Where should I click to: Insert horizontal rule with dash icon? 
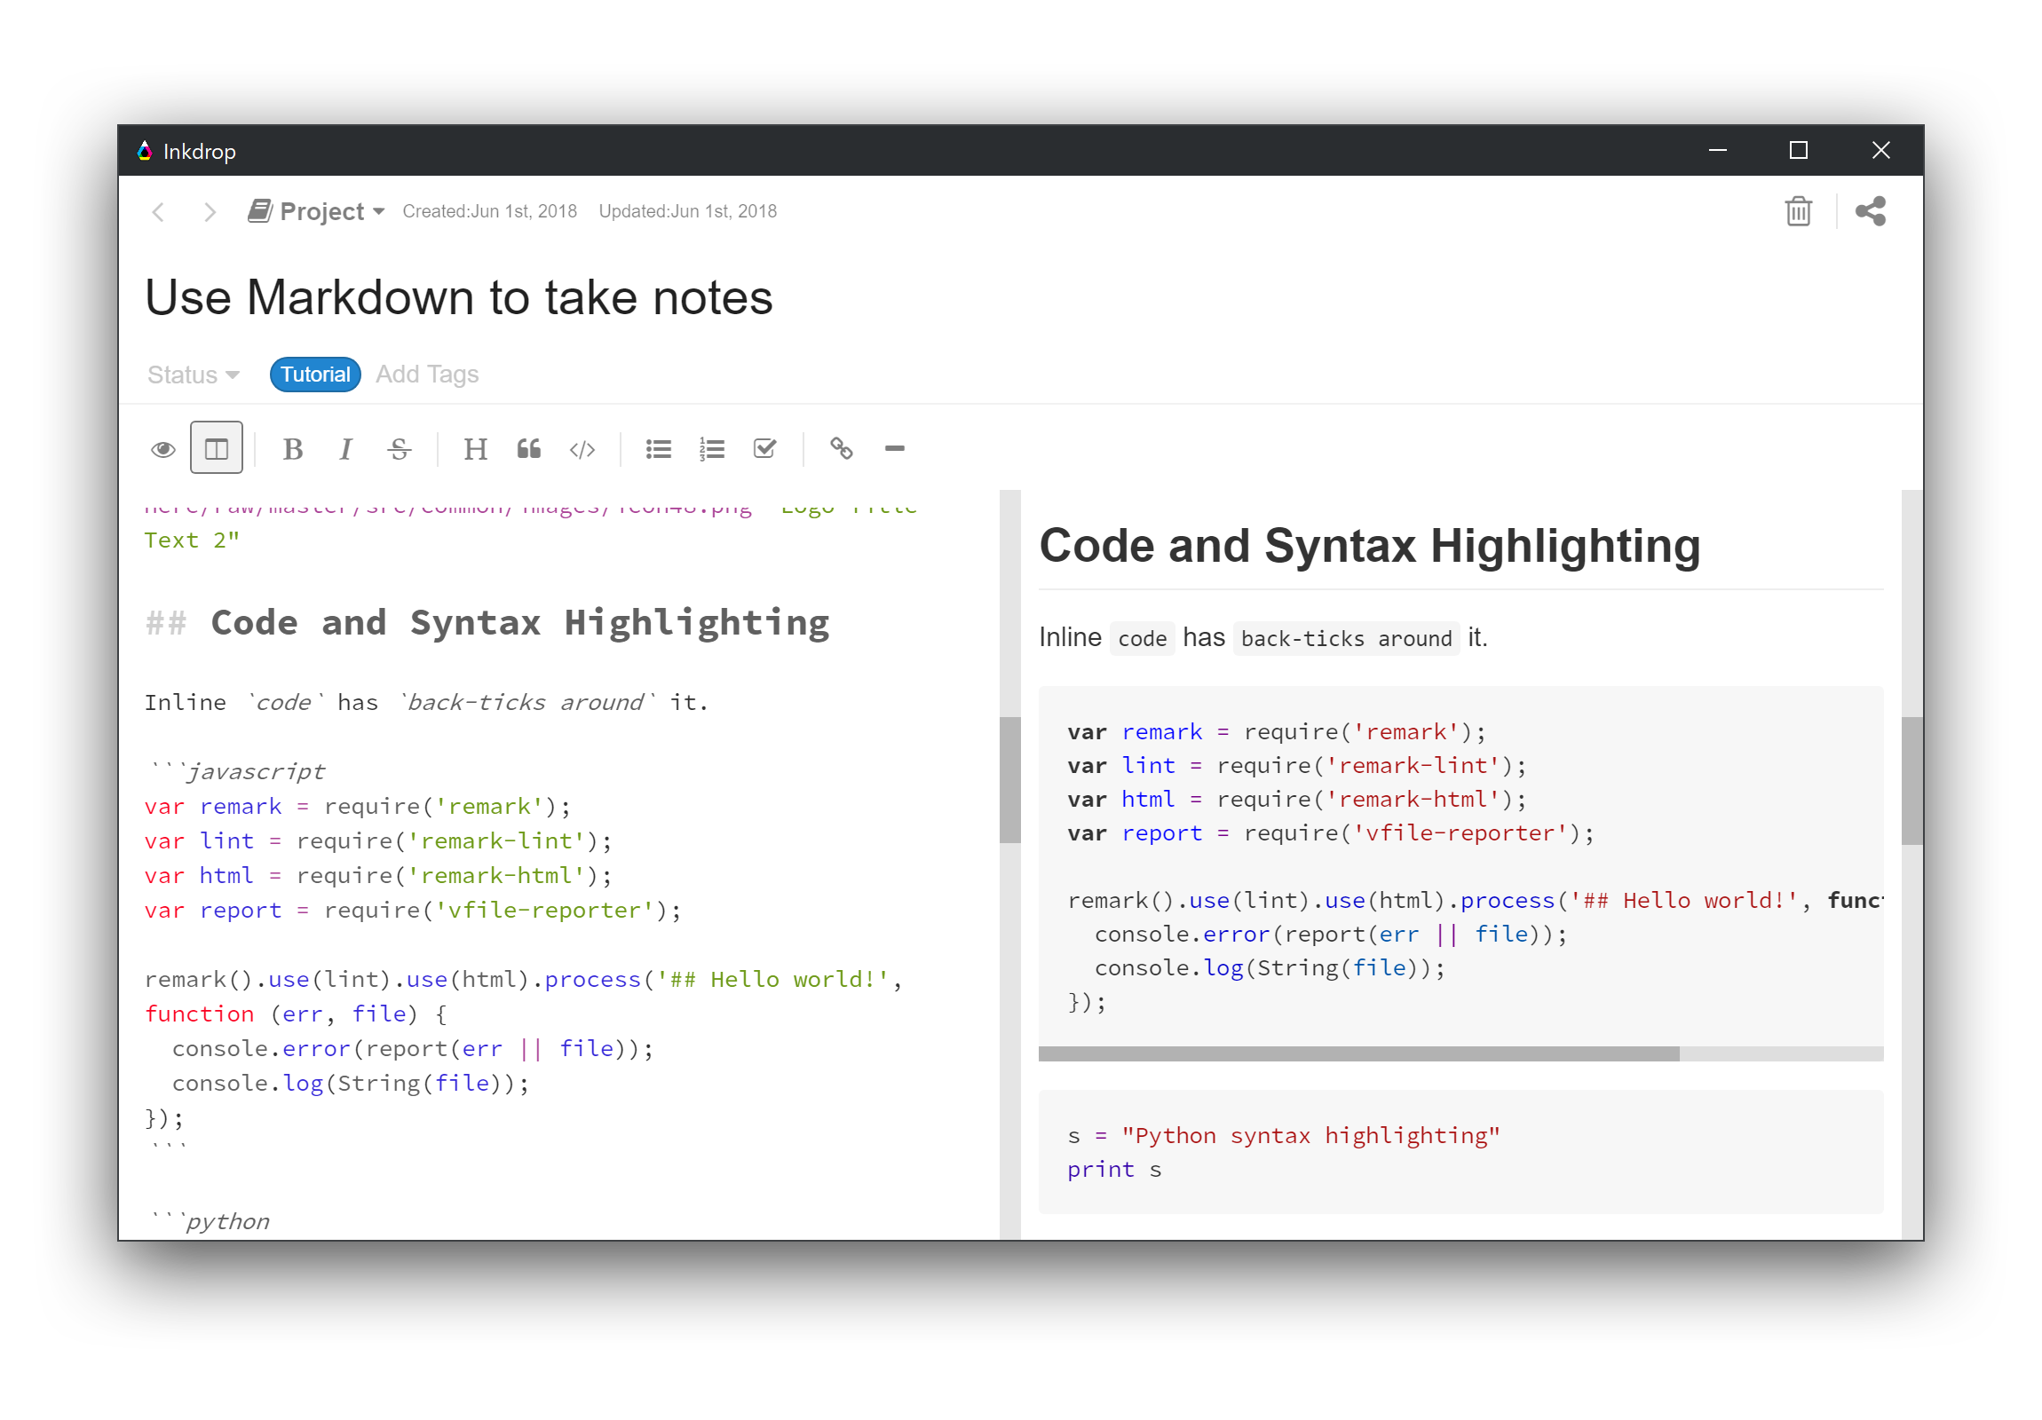(x=895, y=449)
